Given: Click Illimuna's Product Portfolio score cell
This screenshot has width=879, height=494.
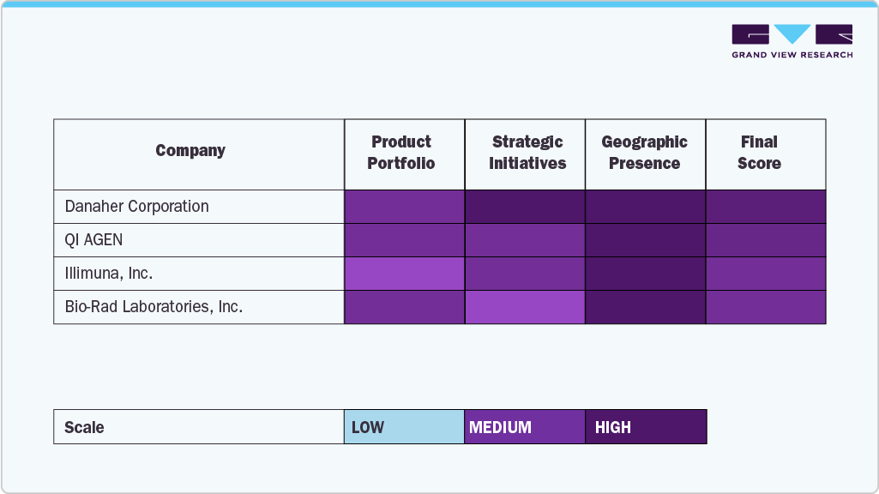Looking at the screenshot, I should [404, 274].
